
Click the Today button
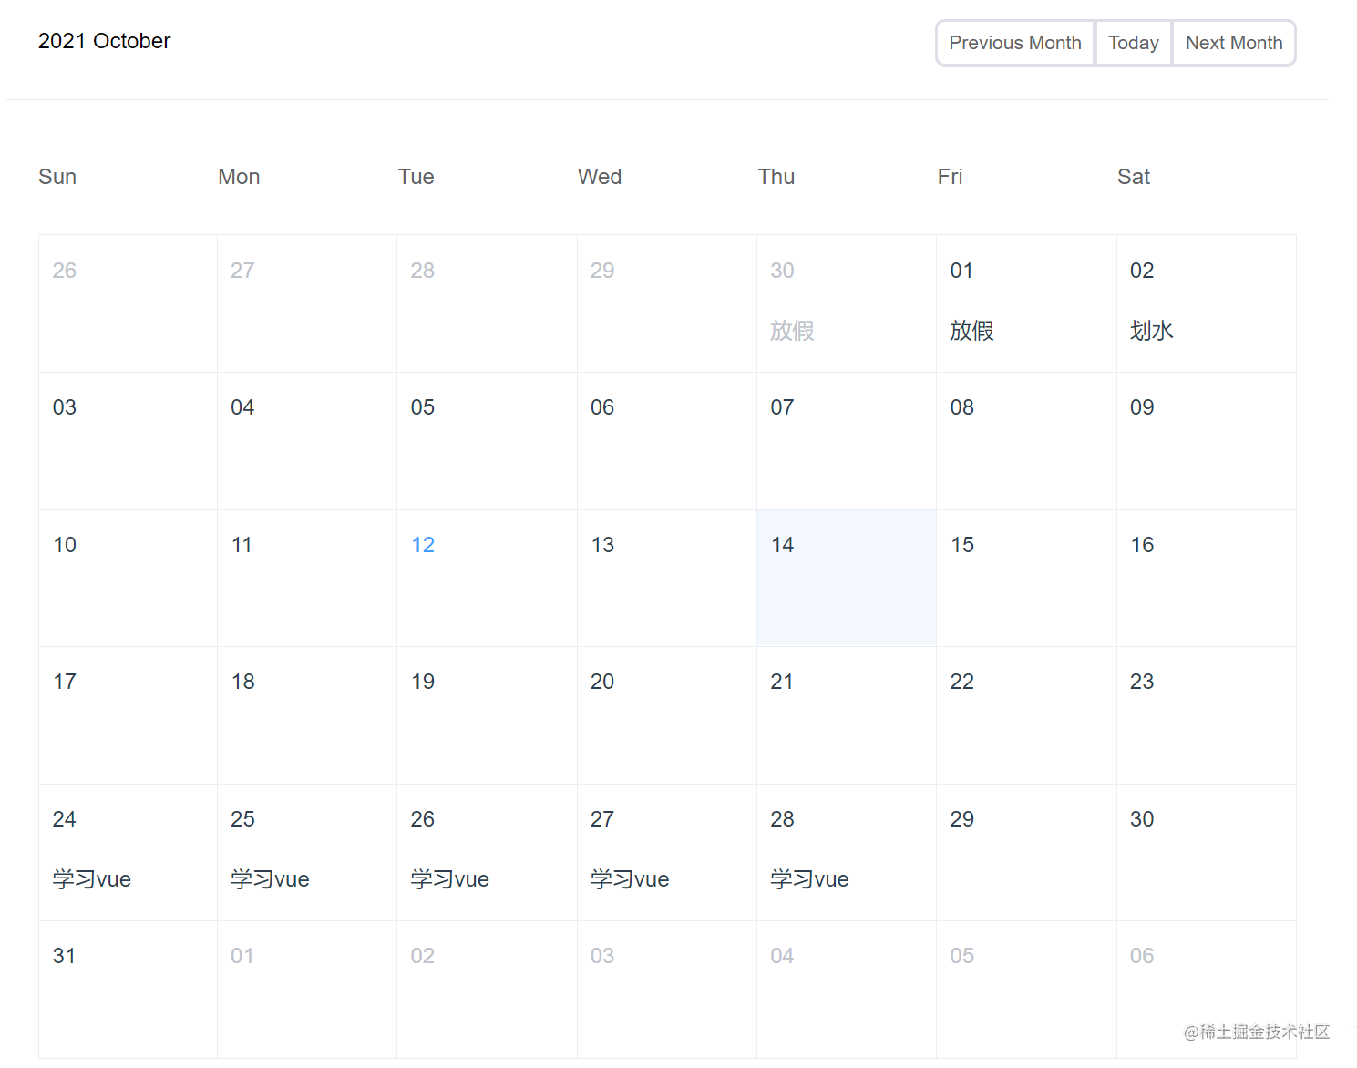coord(1133,43)
